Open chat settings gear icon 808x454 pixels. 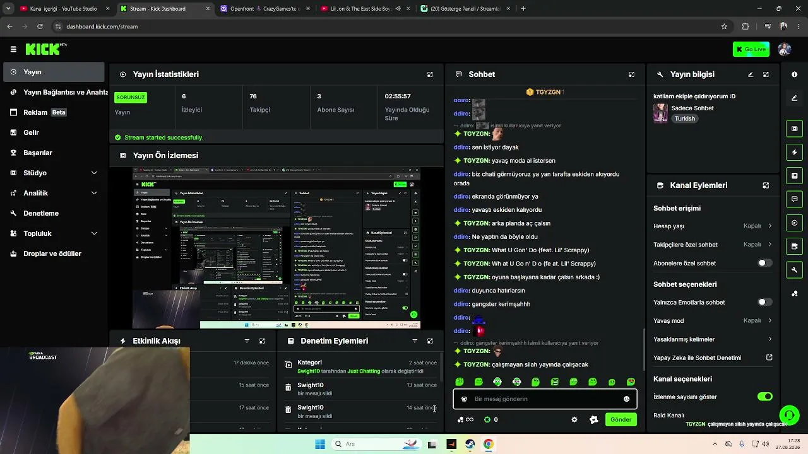(x=574, y=419)
